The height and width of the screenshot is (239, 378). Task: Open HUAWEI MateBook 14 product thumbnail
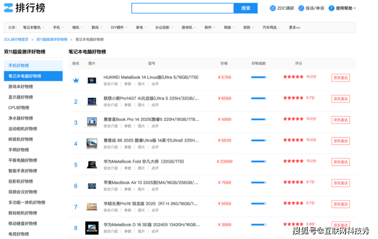click(92, 81)
